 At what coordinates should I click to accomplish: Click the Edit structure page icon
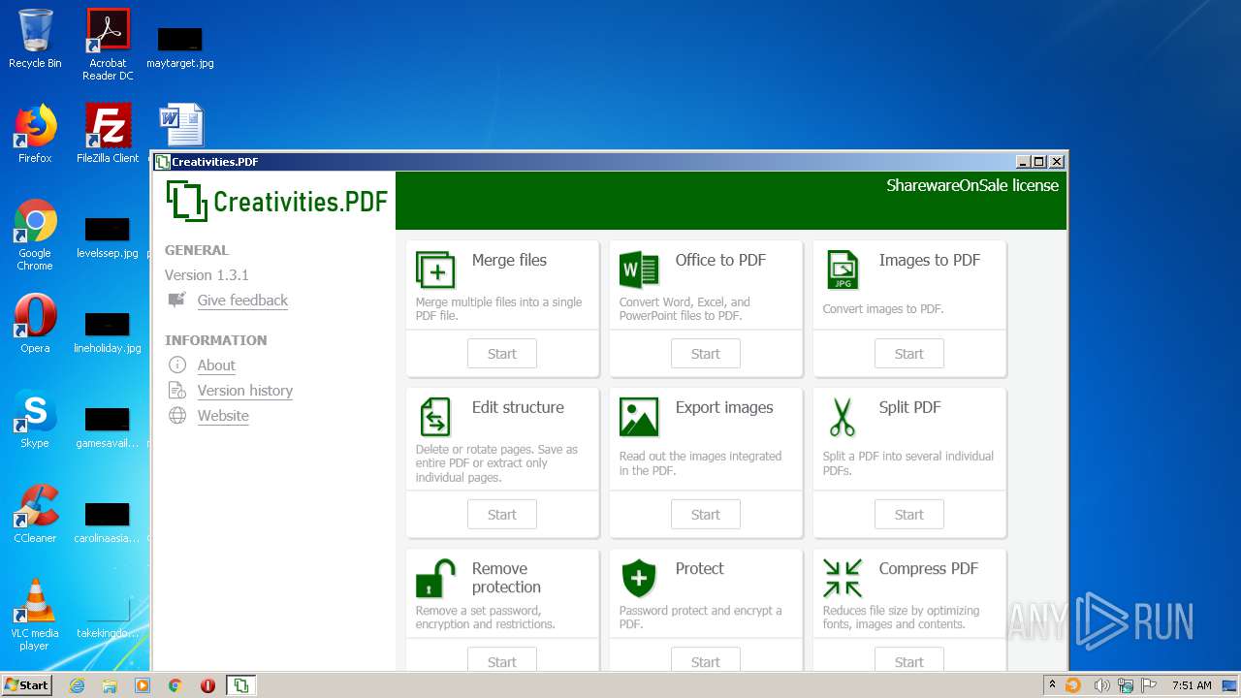(x=435, y=417)
